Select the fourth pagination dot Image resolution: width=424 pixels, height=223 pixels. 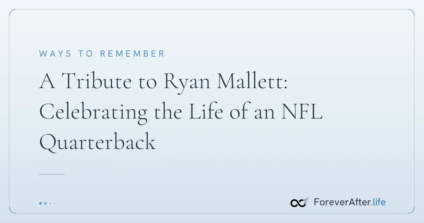pos(54,203)
